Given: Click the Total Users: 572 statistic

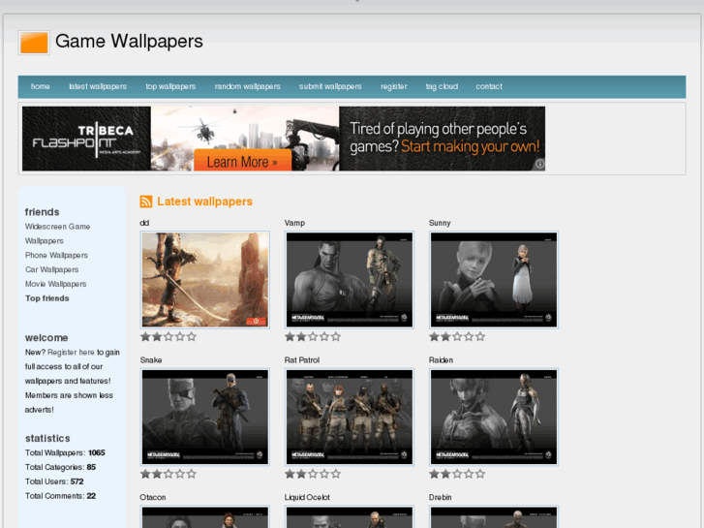Looking at the screenshot, I should coord(54,481).
